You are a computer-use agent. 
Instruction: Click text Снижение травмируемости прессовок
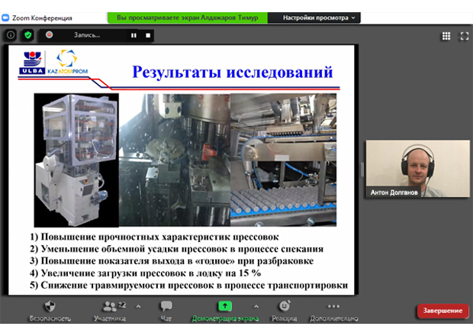(127, 286)
